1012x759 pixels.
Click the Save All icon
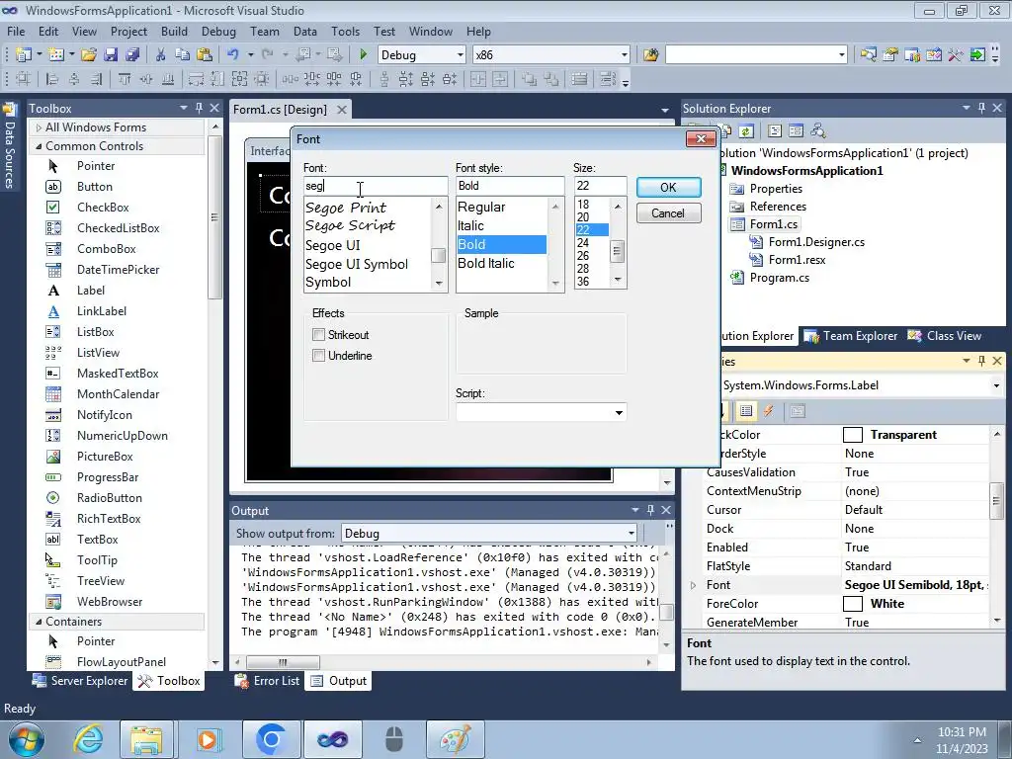132,55
